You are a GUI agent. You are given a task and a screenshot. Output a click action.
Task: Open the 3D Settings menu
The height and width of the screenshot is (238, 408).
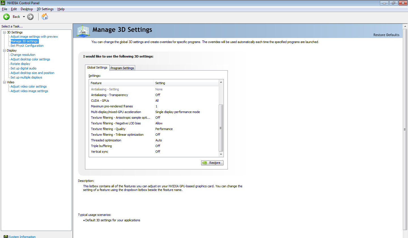tap(45, 9)
